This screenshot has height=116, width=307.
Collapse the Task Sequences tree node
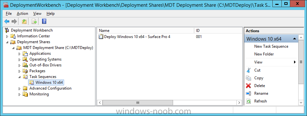tap(19, 77)
